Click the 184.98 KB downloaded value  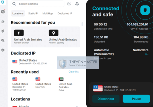pyautogui.click(x=141, y=37)
